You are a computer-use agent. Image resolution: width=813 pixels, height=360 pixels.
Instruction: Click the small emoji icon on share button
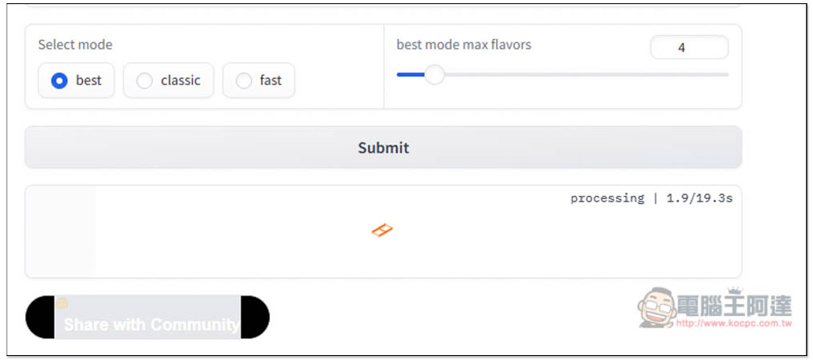pyautogui.click(x=62, y=303)
